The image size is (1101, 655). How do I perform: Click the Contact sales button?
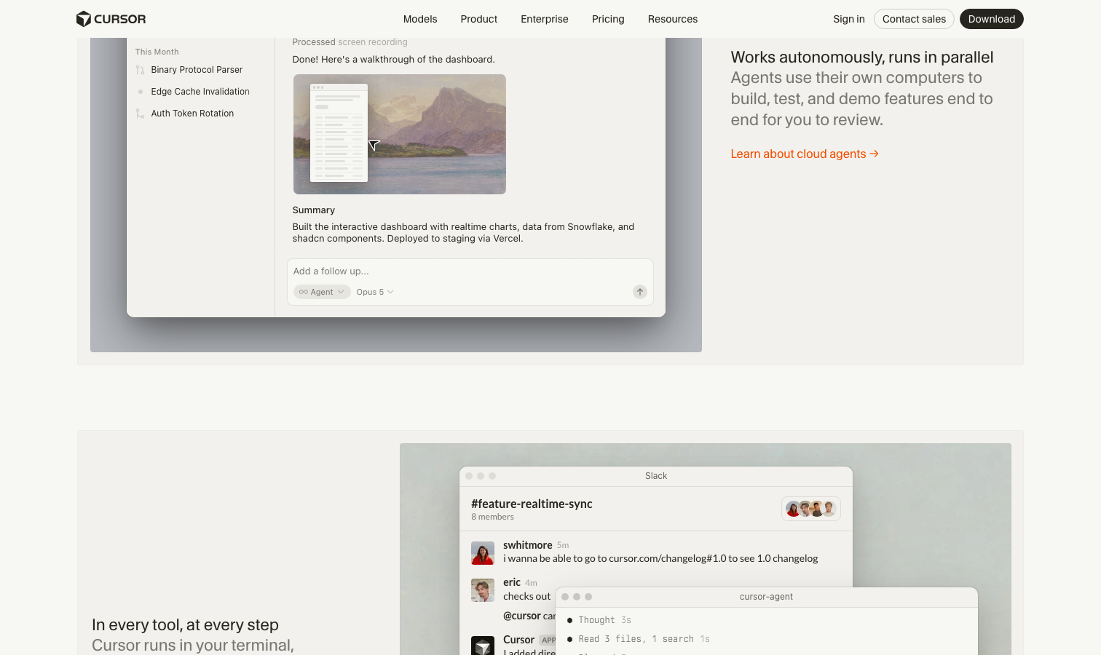914,19
